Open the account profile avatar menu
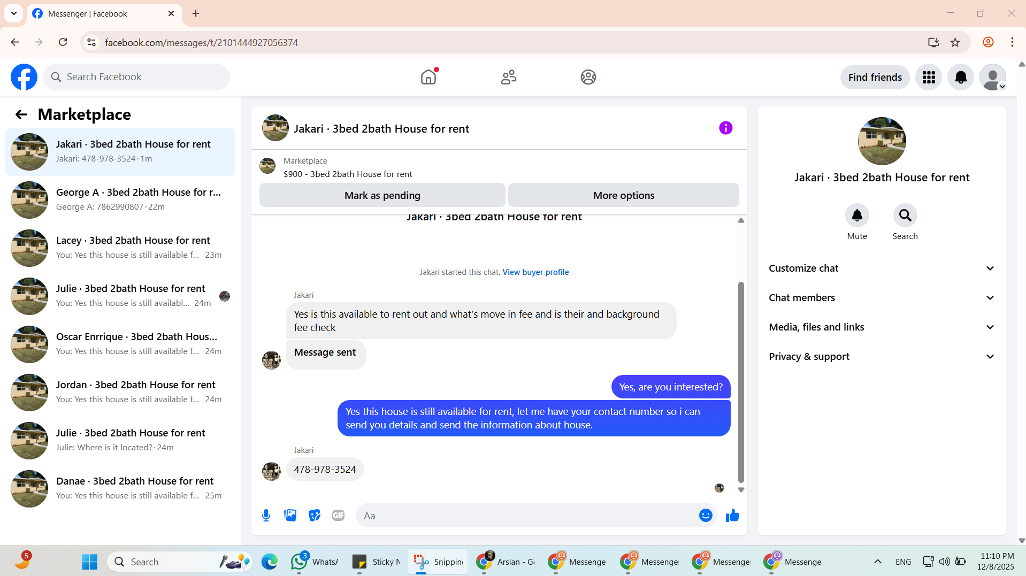 993,78
